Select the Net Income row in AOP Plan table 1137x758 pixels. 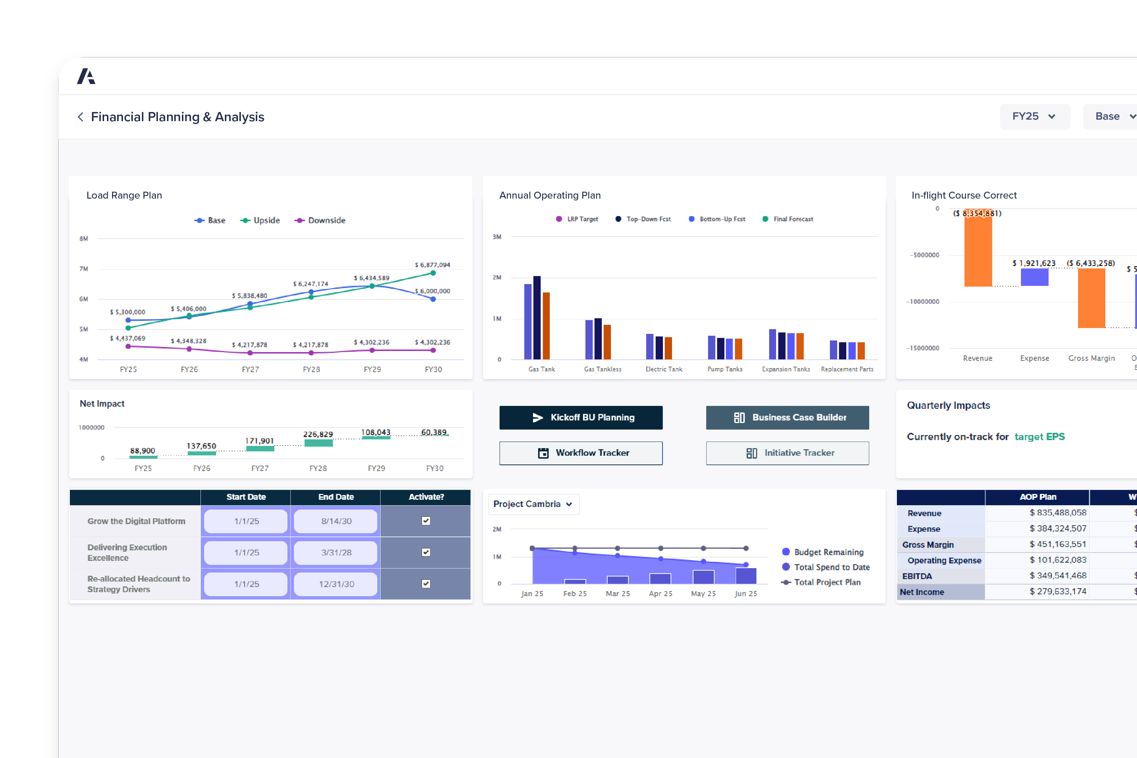pyautogui.click(x=922, y=592)
